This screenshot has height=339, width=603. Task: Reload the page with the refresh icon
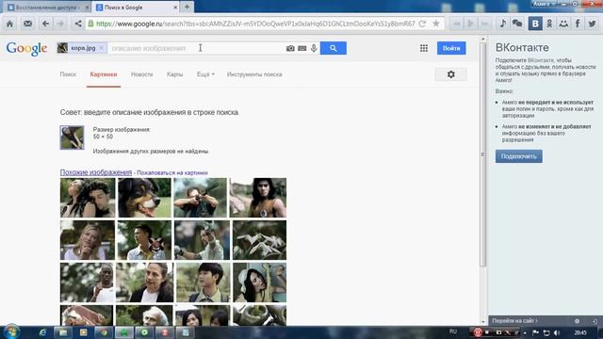click(x=422, y=24)
